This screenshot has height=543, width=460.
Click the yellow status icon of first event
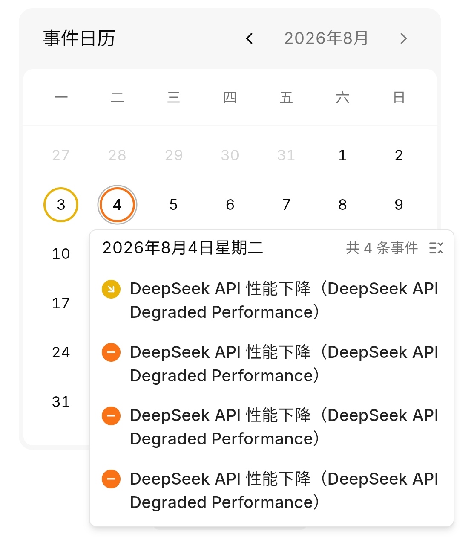[111, 289]
